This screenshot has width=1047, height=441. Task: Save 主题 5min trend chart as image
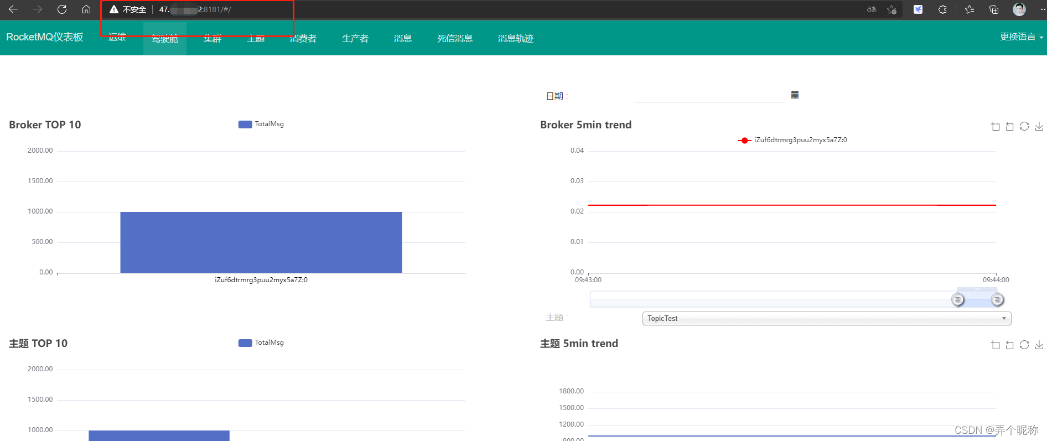coord(1039,345)
